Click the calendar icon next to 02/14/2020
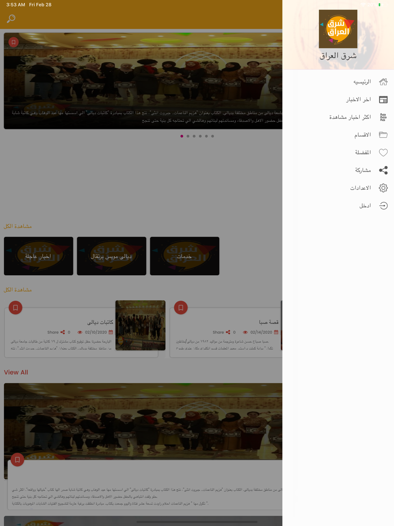Viewport: 394px width, 526px height. (276, 332)
